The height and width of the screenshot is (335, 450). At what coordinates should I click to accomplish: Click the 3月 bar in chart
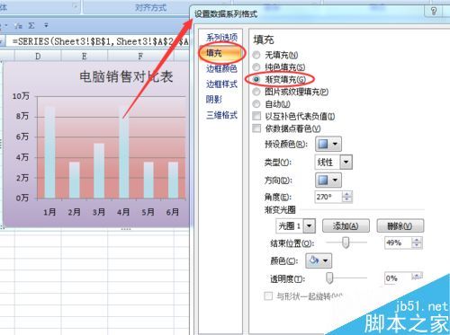(x=99, y=171)
